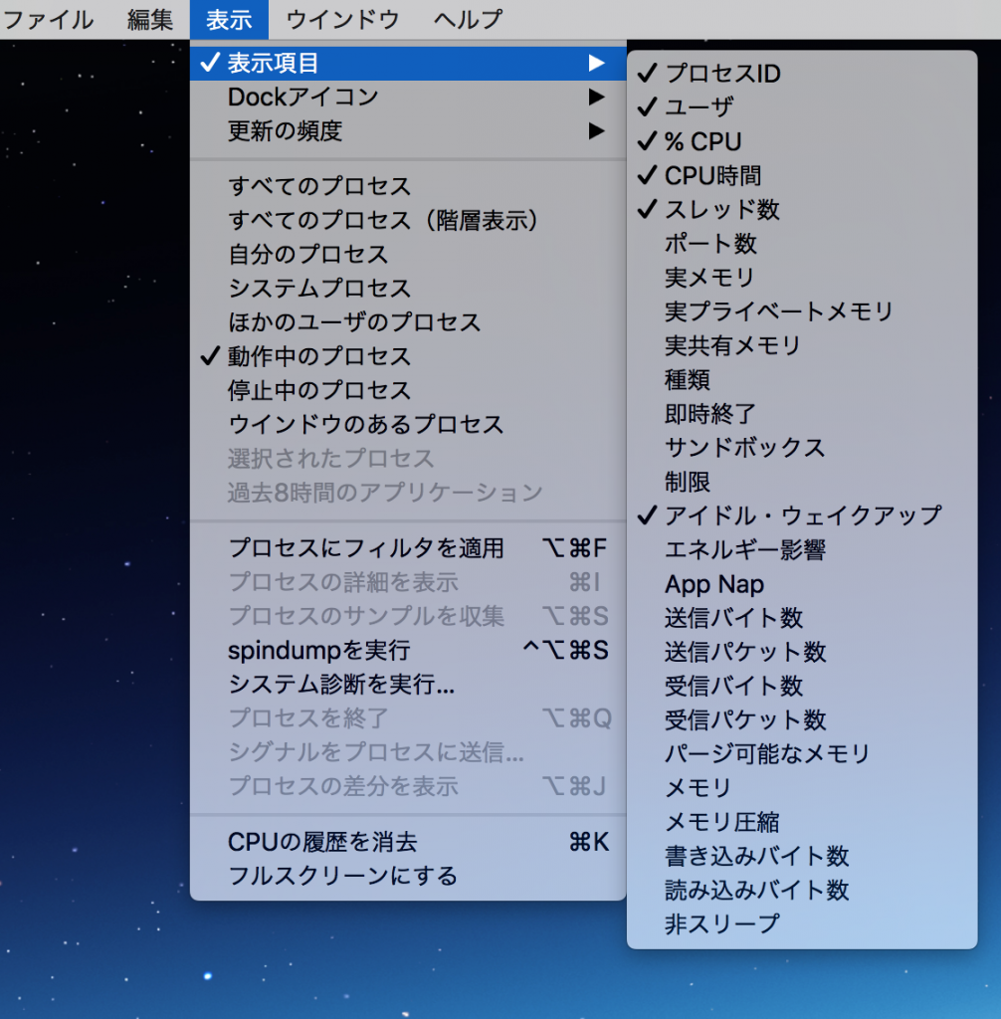The height and width of the screenshot is (1019, 1001).
Task: Expand the 表示項目 submenu
Action: 408,63
